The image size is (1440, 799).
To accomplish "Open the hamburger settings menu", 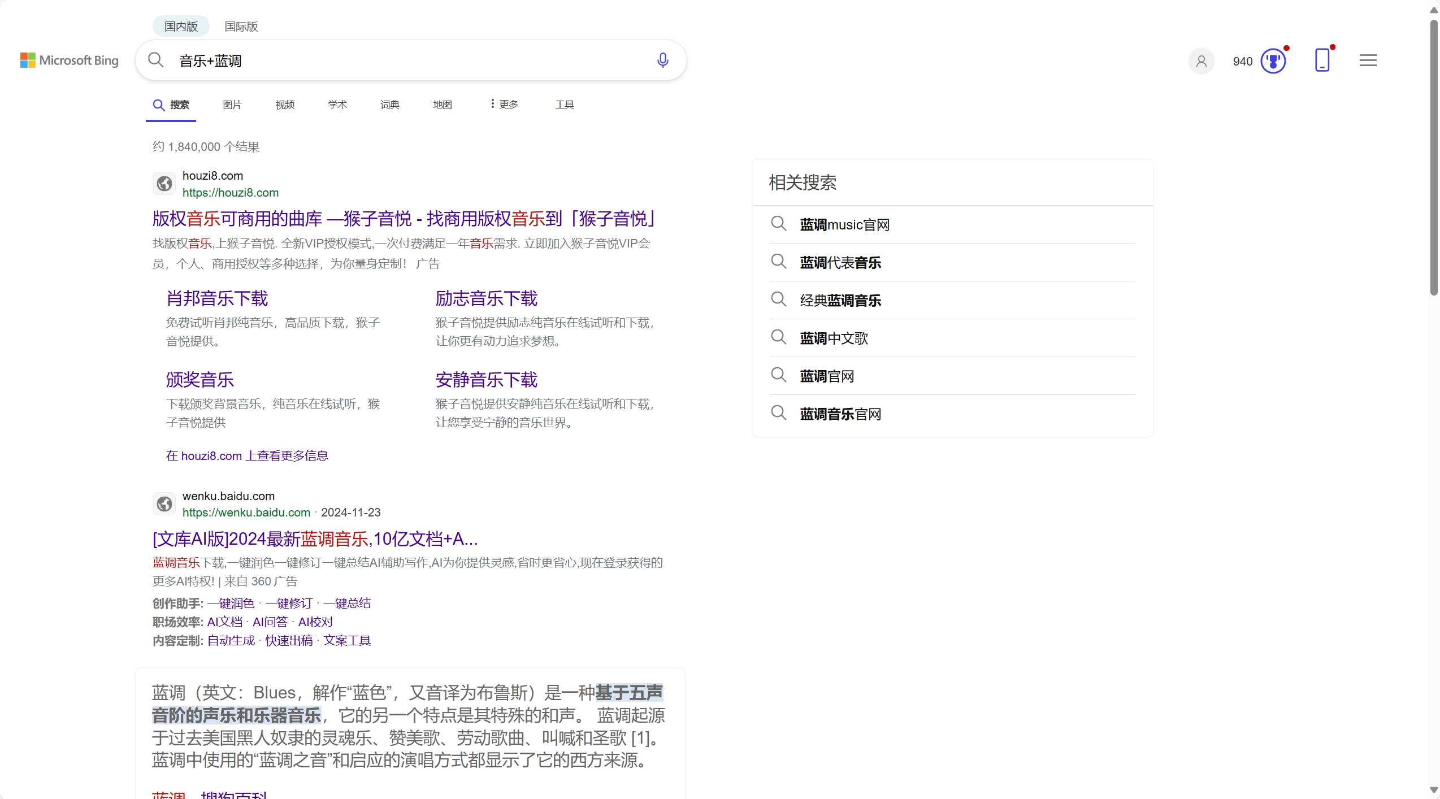I will click(x=1368, y=60).
